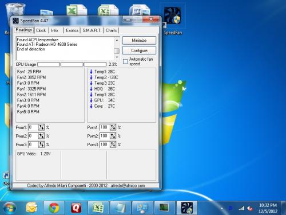The height and width of the screenshot is (215, 286).
Task: Click the CPU Usage 2.3% value
Action: point(113,64)
